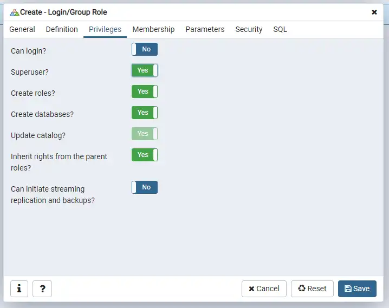Click the info icon button
The height and width of the screenshot is (308, 389).
pyautogui.click(x=19, y=289)
